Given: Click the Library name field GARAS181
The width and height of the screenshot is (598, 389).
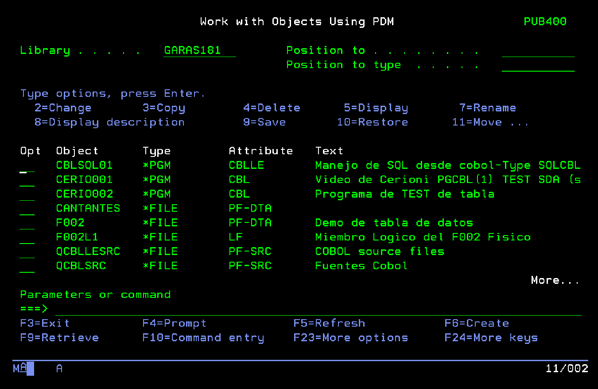Looking at the screenshot, I should pos(199,50).
